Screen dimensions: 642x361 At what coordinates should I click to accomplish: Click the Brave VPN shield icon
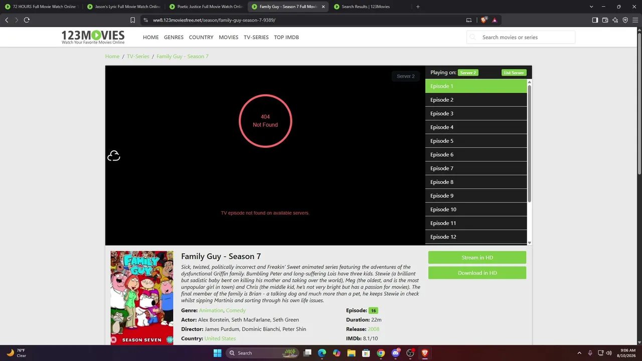click(625, 20)
